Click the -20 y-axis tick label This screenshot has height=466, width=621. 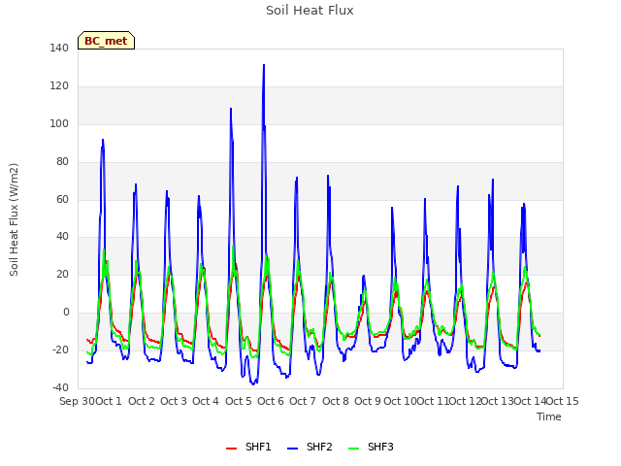(x=60, y=349)
